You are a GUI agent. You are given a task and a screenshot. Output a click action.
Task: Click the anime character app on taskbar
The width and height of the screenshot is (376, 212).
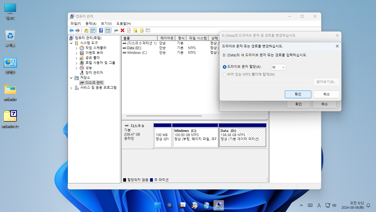tap(194, 205)
